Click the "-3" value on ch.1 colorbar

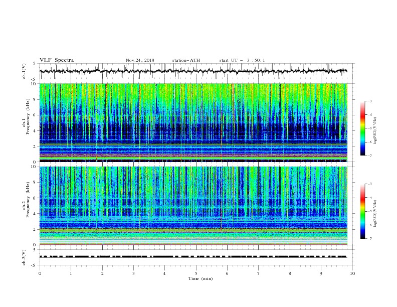tap(369, 101)
